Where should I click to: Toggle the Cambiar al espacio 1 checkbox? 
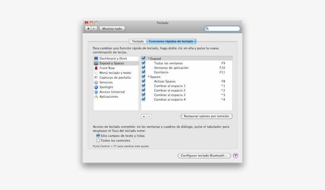pyautogui.click(x=143, y=86)
